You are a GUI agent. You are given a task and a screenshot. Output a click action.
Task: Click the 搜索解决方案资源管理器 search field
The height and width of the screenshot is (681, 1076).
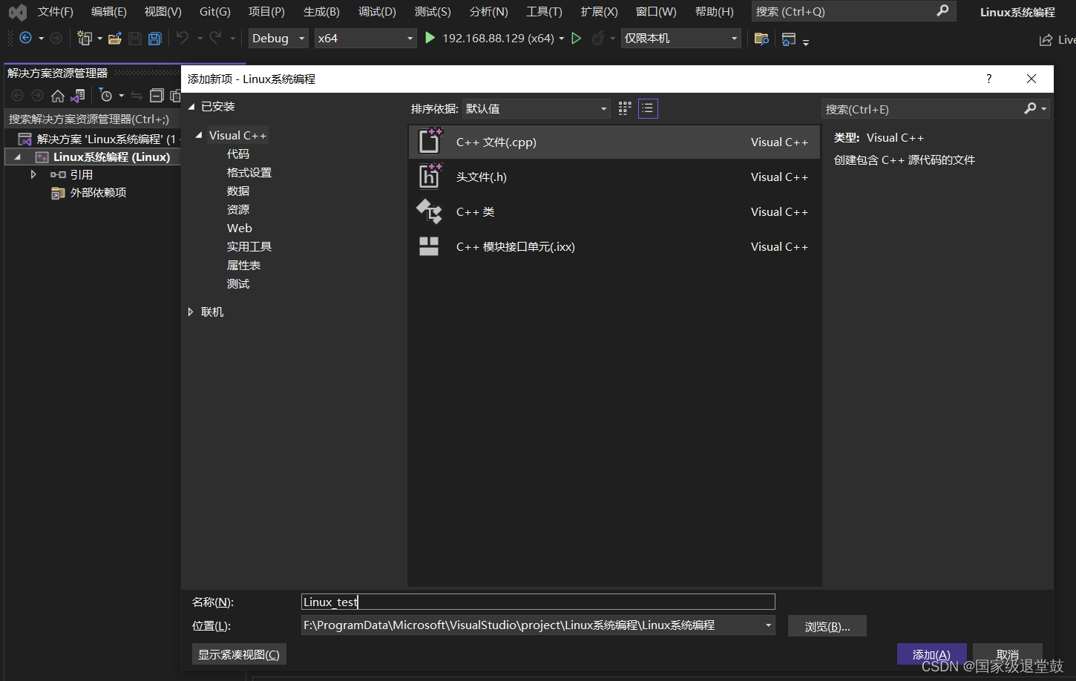pos(92,119)
